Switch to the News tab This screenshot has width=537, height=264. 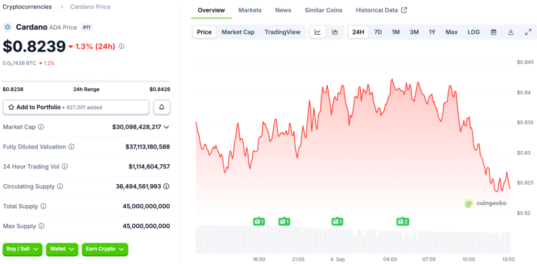(x=283, y=10)
